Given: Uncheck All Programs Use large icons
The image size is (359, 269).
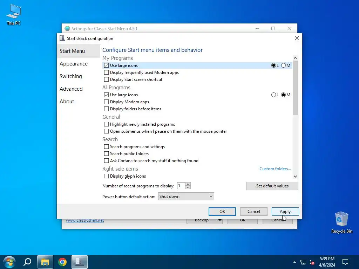Looking at the screenshot, I should coord(106,95).
